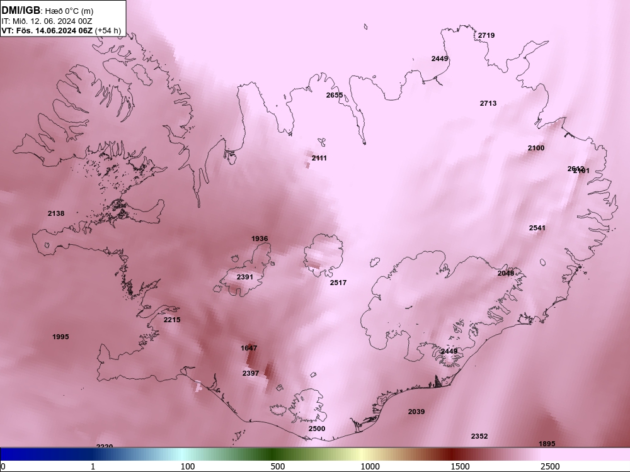Click the 1647 height value
This screenshot has height=472, width=630.
pyautogui.click(x=249, y=348)
